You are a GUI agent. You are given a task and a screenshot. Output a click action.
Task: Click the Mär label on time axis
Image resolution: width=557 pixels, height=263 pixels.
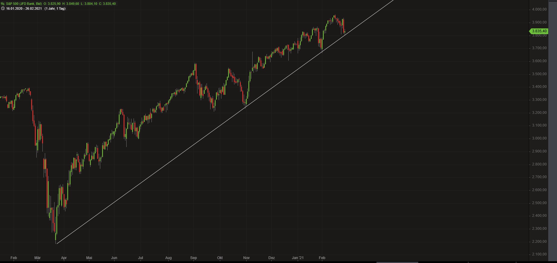click(x=38, y=258)
